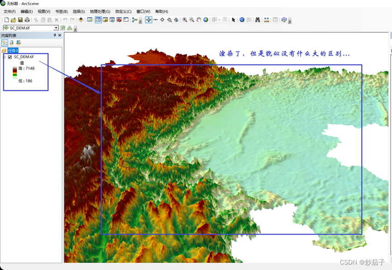Select the Pan hand tool
This screenshot has height=270, width=392.
(x=199, y=20)
